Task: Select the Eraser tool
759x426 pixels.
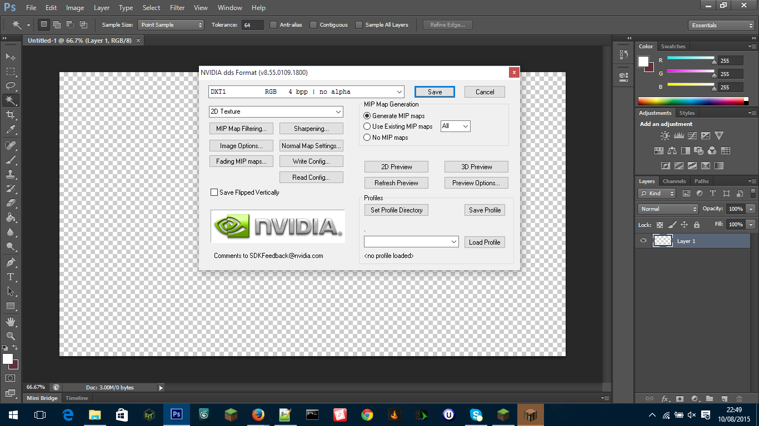Action: tap(10, 203)
